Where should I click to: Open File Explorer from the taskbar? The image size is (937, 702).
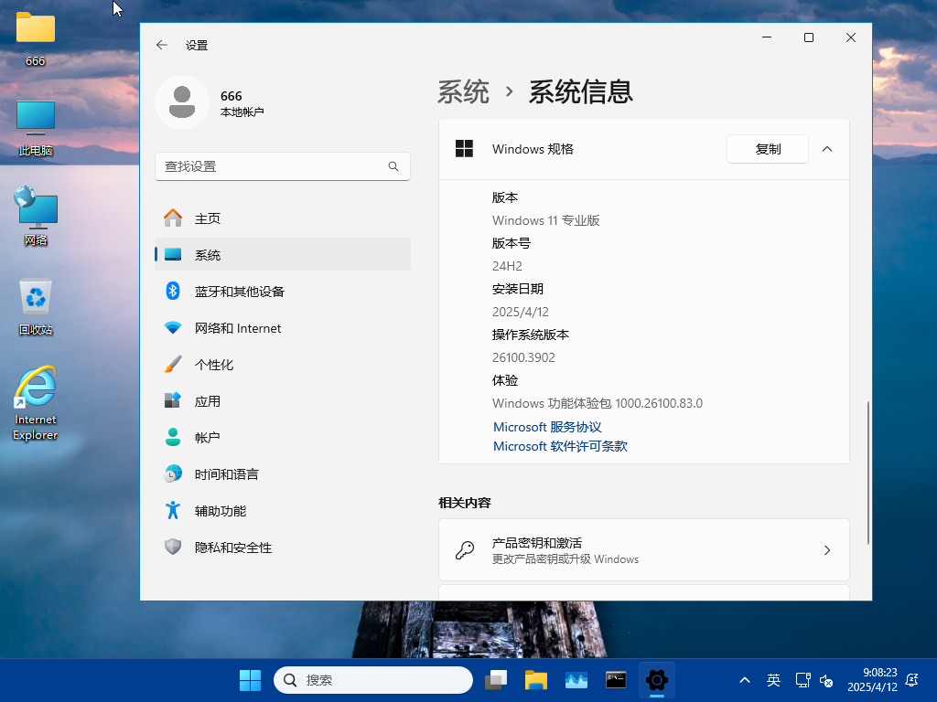pyautogui.click(x=536, y=680)
